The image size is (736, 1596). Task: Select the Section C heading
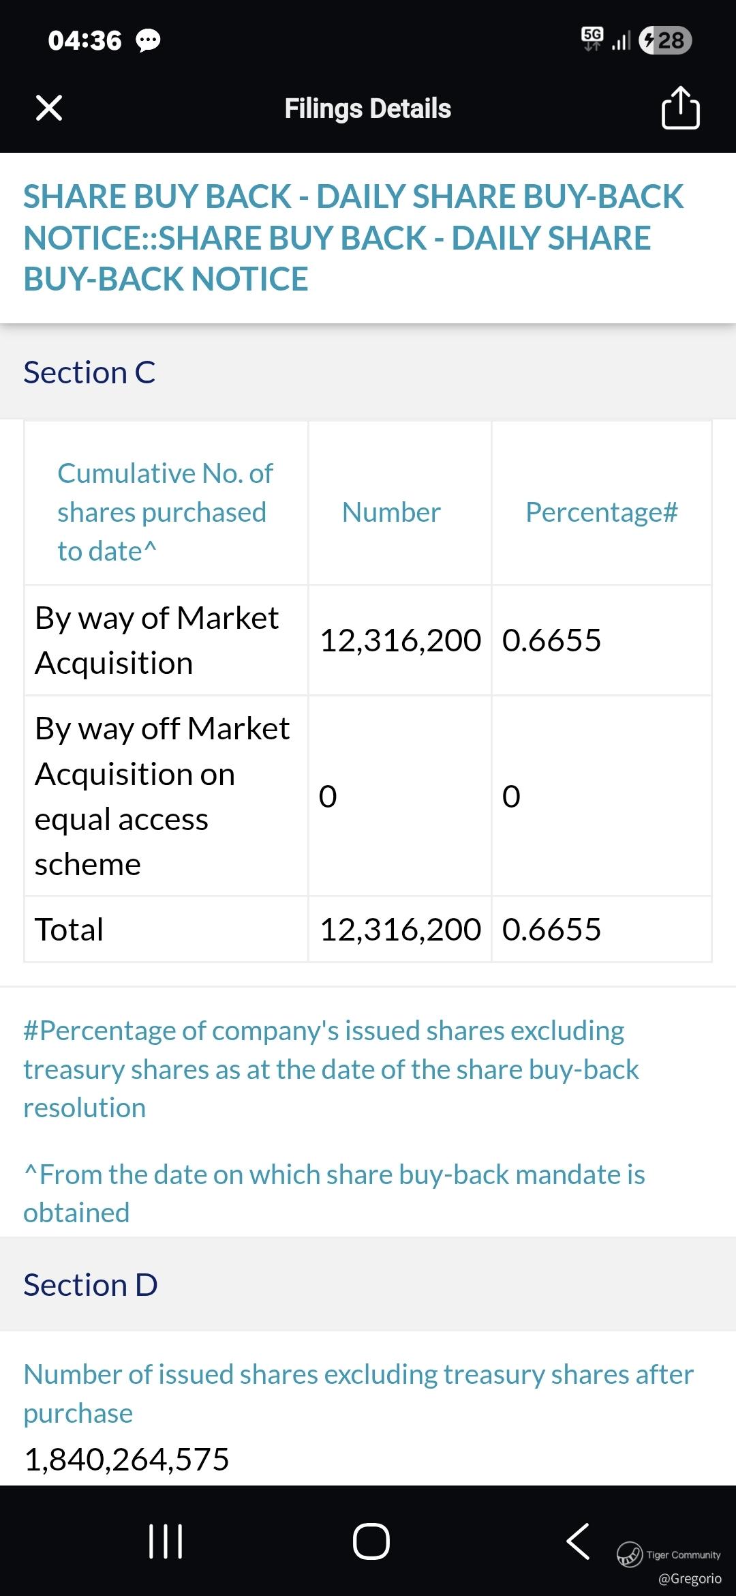click(89, 372)
